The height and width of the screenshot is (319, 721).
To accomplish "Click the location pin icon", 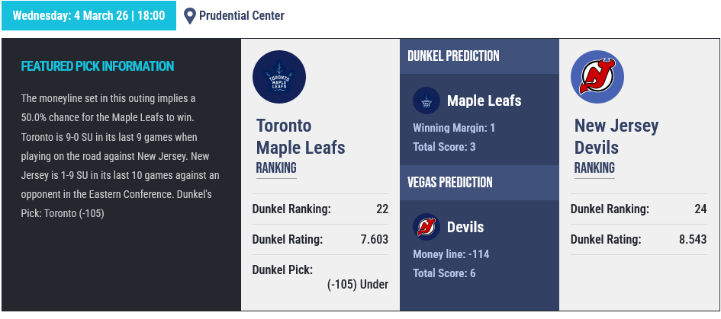I will 190,16.
